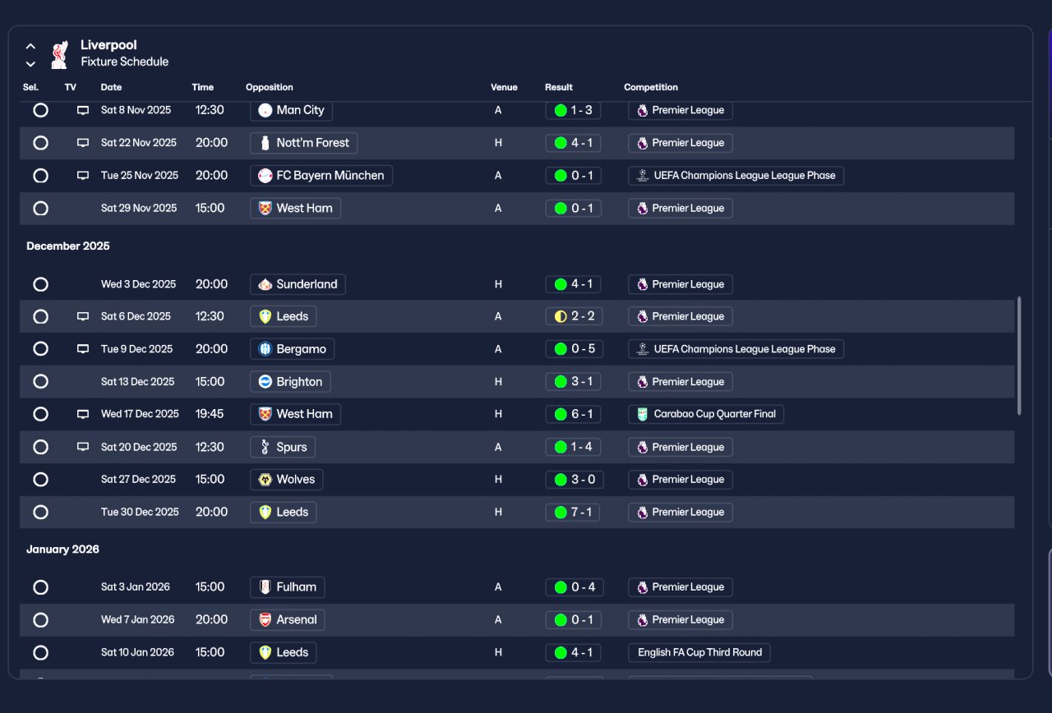Open the Man City opposition button
The image size is (1052, 713).
coord(291,110)
